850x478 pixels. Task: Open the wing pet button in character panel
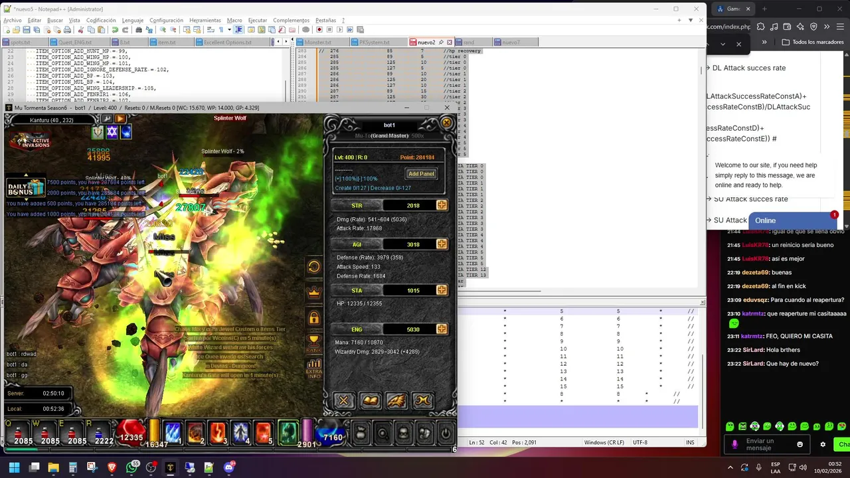point(396,400)
